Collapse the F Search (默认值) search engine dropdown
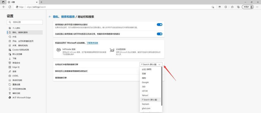Screen dimensions: 261x113 tap(151, 64)
